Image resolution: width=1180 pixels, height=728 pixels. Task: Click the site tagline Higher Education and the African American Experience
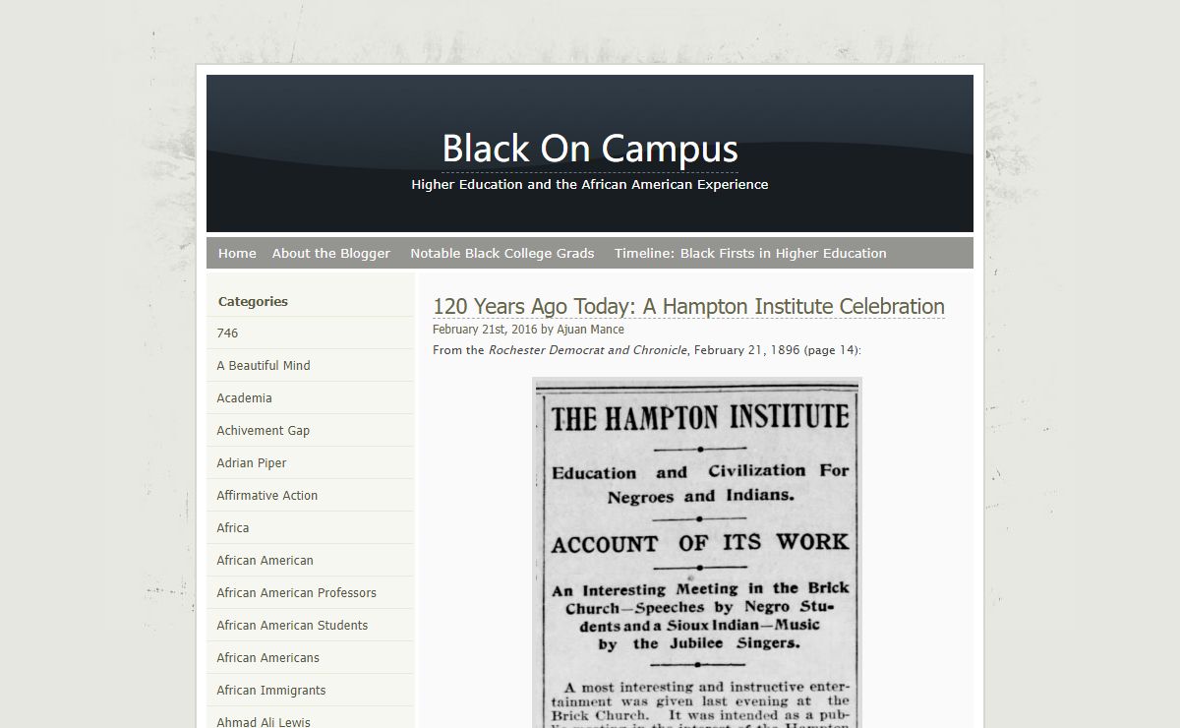click(590, 184)
